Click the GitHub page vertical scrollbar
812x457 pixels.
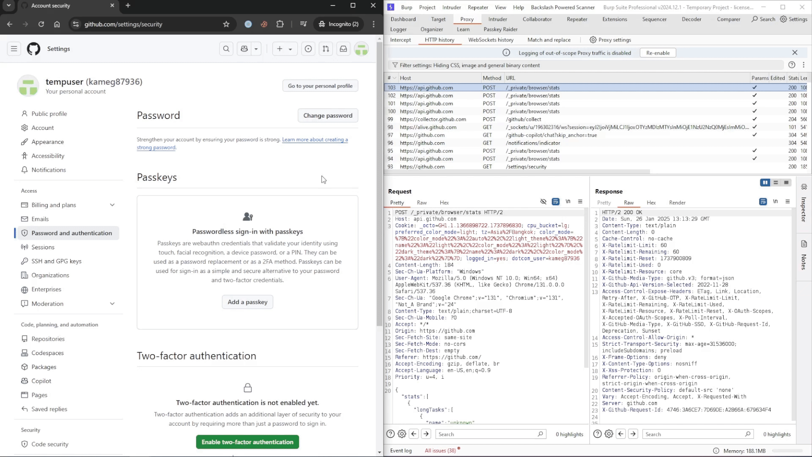coord(379,184)
